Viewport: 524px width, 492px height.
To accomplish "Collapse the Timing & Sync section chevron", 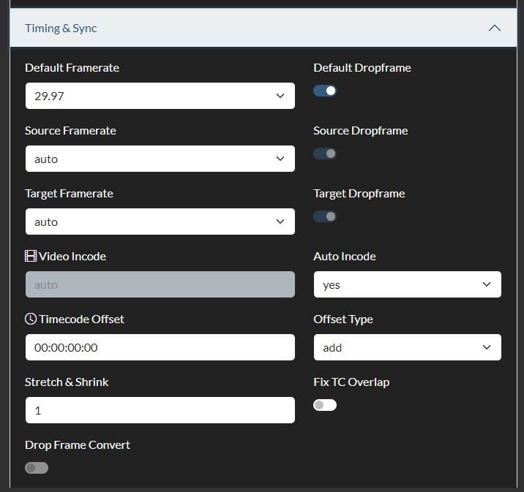I will [x=494, y=28].
